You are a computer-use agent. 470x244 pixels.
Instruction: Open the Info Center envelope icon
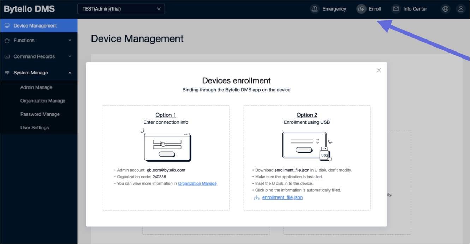(396, 9)
